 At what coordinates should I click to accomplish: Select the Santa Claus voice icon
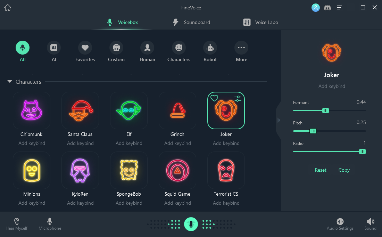click(x=80, y=111)
